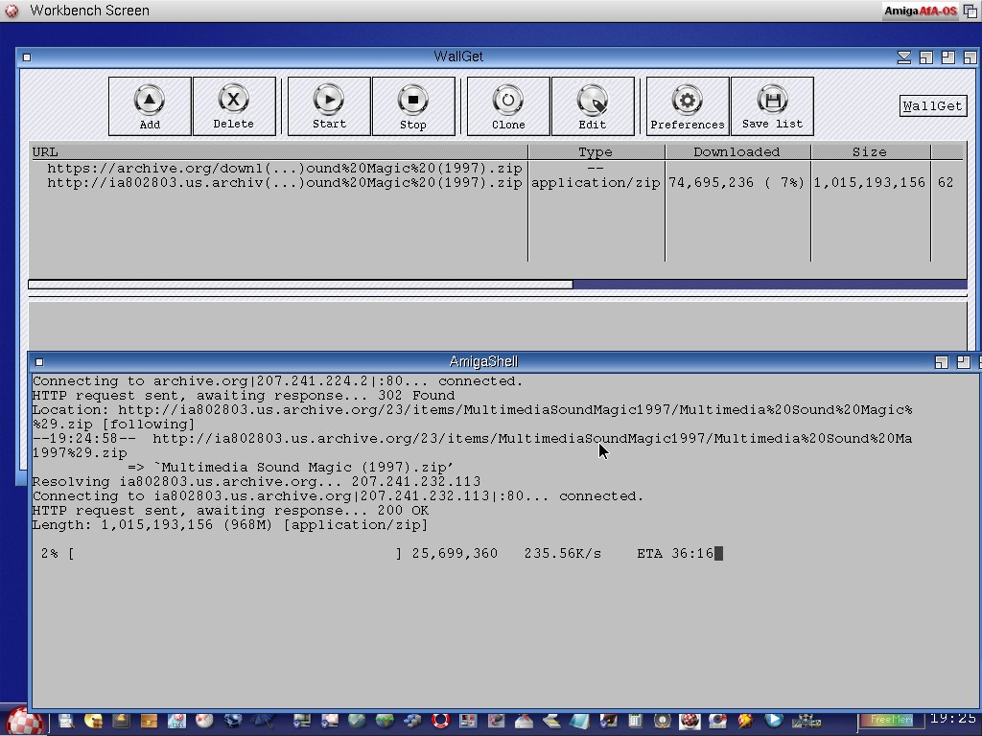Click the WallGet label button
This screenshot has height=736, width=982.
(x=932, y=106)
